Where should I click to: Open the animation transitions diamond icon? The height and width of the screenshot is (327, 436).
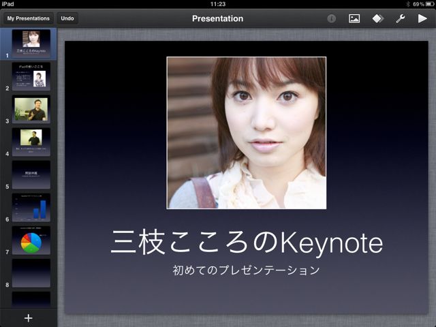click(377, 18)
